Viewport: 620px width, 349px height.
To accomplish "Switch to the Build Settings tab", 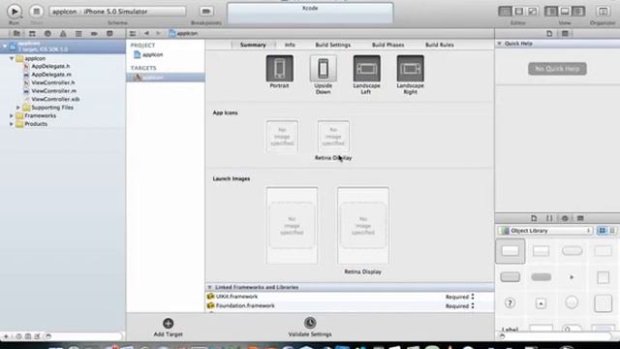I will (333, 45).
